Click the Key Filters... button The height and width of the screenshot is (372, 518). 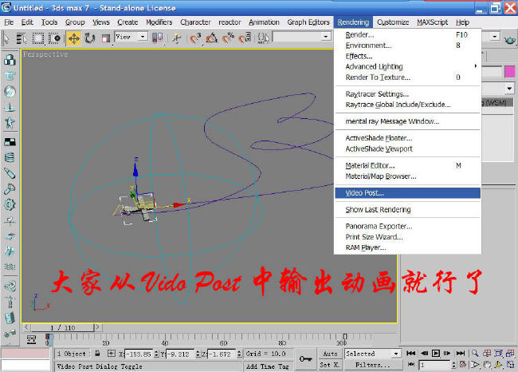373,365
